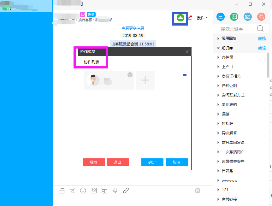The width and height of the screenshot is (272, 206).
Task: Open the green visitor profile card icon
Action: tap(234, 17)
